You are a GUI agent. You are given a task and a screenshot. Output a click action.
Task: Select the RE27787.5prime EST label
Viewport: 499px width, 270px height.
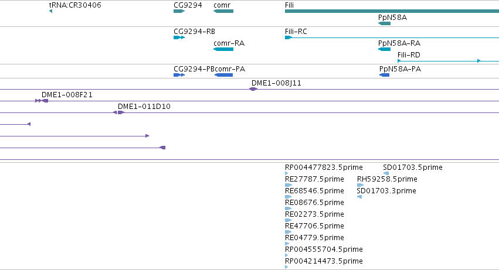tap(314, 179)
